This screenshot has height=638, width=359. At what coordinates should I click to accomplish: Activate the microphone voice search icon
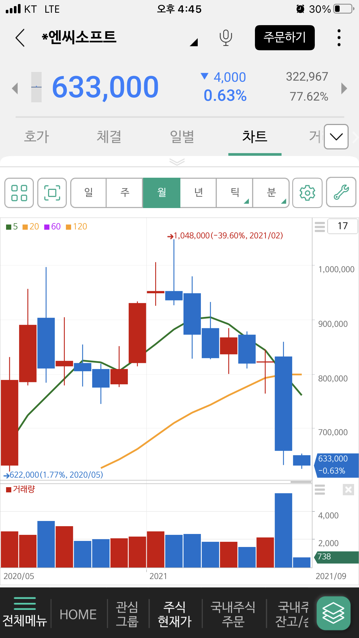[x=225, y=38]
